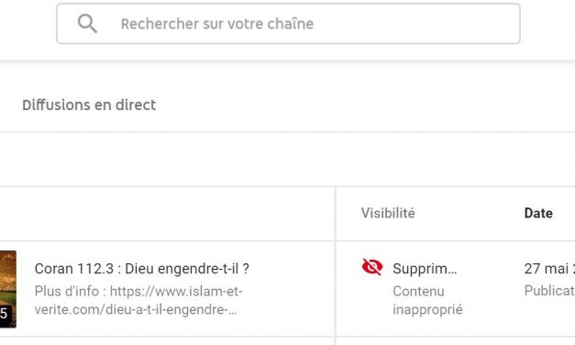Switch to the 'Diffusions en direct' tab
The height and width of the screenshot is (345, 575).
coord(89,105)
